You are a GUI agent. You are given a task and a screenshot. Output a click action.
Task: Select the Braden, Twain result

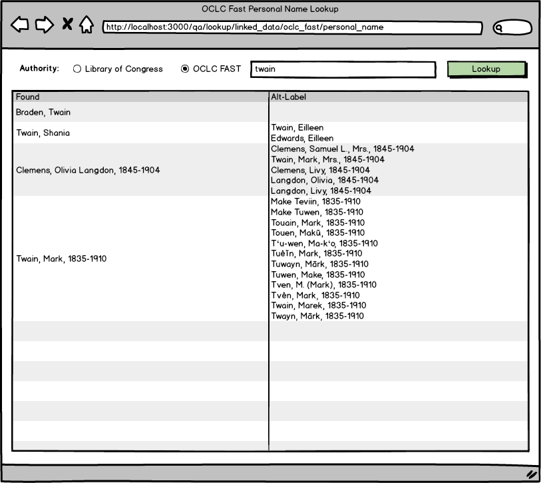point(43,112)
